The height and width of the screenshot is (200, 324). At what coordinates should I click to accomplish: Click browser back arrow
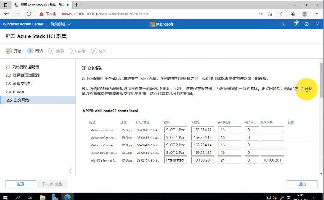(x=7, y=14)
